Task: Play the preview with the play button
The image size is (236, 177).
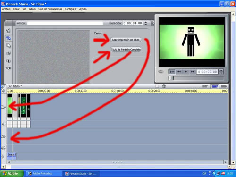Action: coord(186,72)
